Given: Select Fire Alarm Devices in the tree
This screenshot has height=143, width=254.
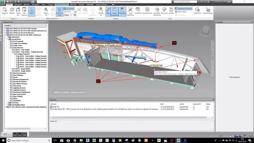Looking at the screenshot, I should point(20,84).
